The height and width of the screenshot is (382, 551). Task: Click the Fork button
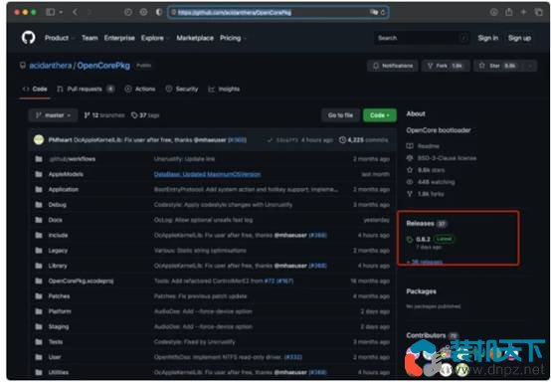[x=446, y=66]
